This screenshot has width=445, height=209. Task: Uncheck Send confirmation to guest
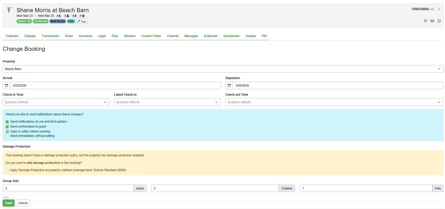coord(7,127)
